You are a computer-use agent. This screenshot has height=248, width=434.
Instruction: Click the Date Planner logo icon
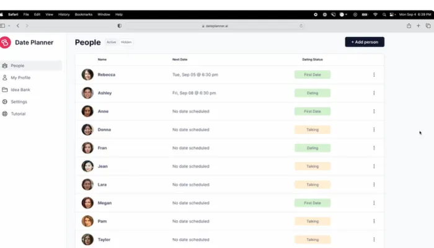[6, 42]
